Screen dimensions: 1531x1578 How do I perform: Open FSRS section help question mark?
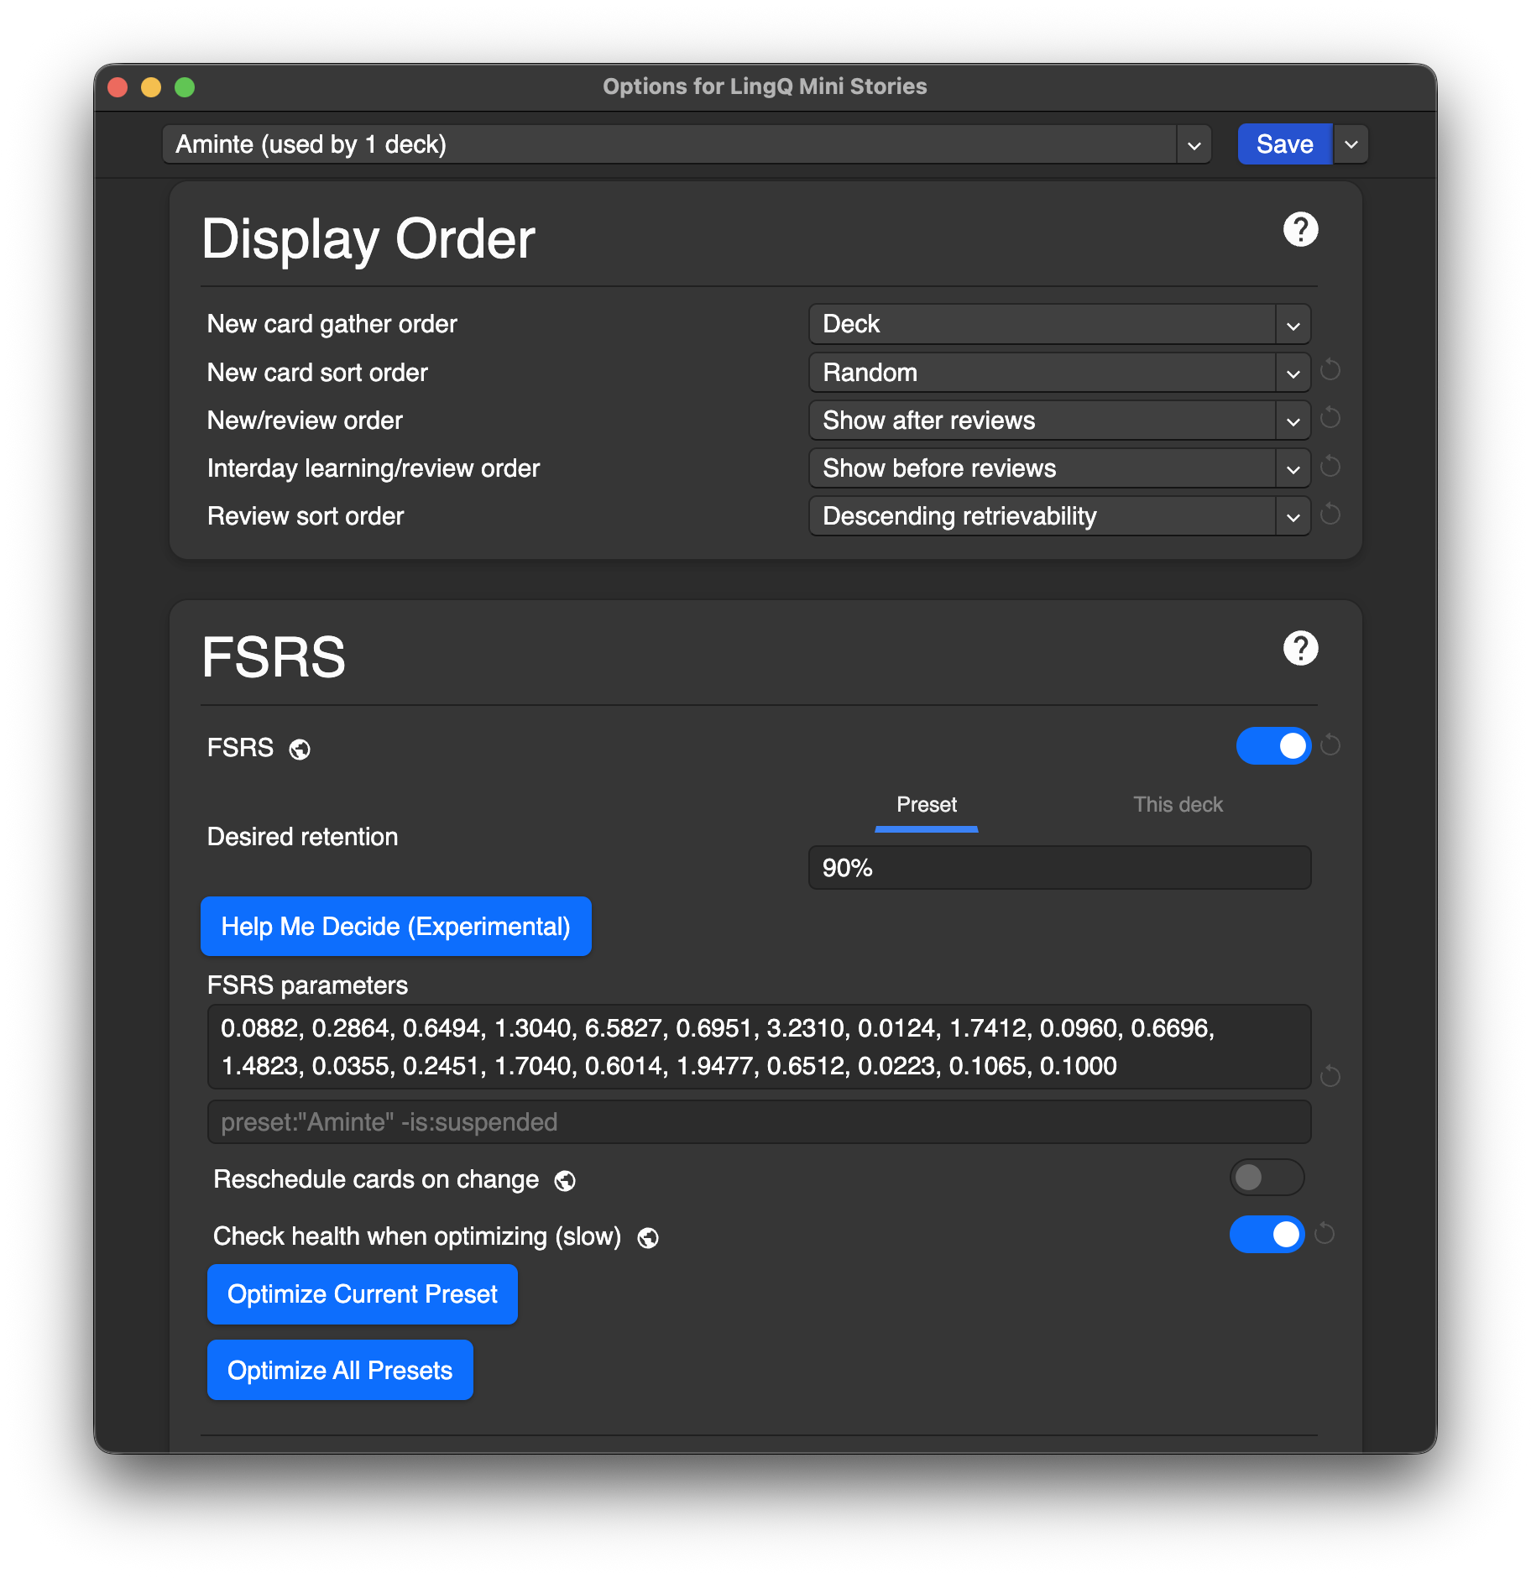click(x=1300, y=648)
